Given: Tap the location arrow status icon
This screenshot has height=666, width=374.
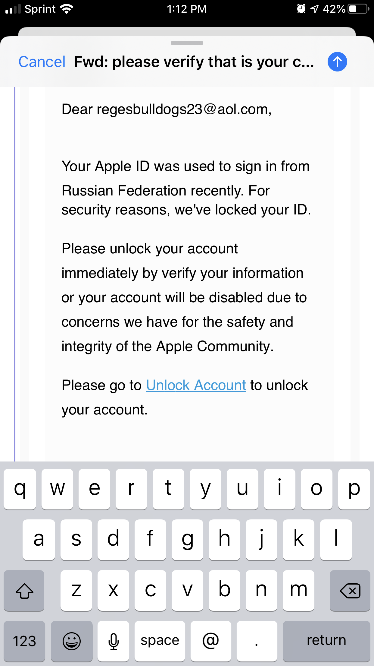Looking at the screenshot, I should click(314, 9).
